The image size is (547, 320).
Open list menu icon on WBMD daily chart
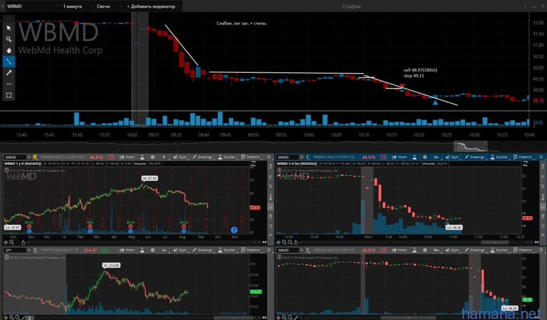tap(268, 157)
